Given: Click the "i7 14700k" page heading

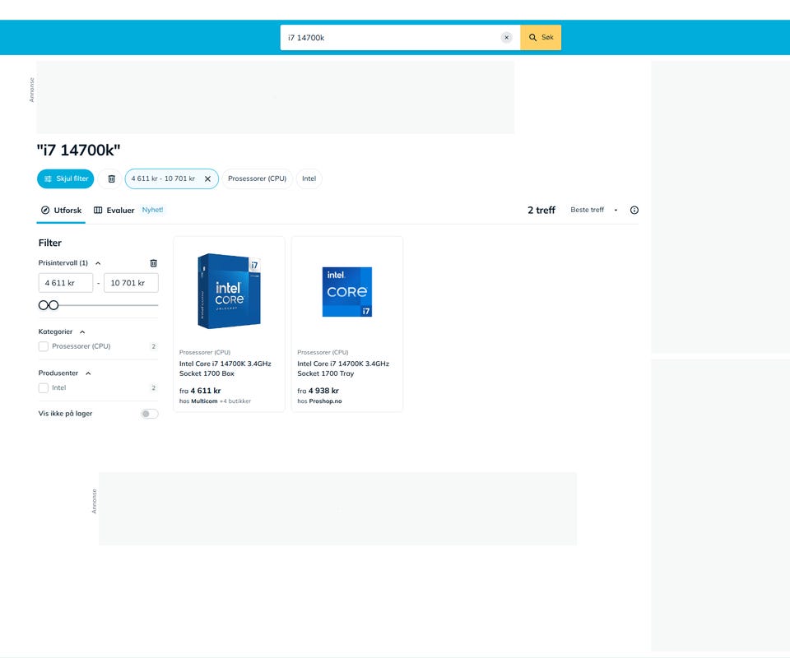Looking at the screenshot, I should pyautogui.click(x=79, y=150).
